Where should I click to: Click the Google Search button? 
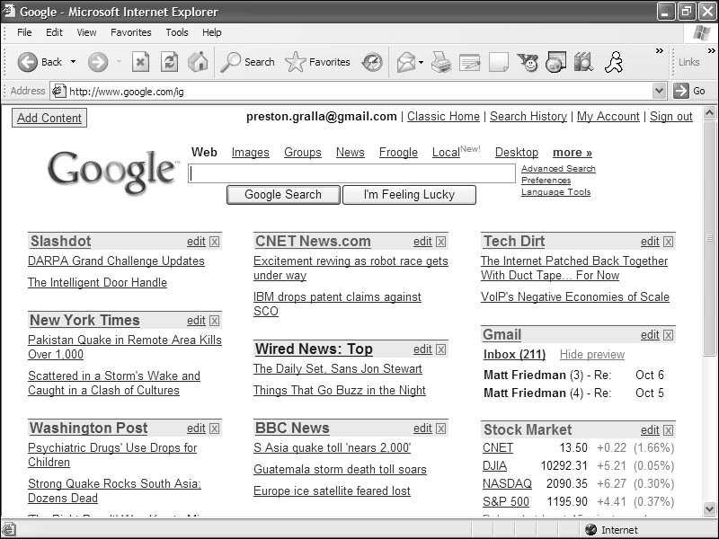pos(283,195)
